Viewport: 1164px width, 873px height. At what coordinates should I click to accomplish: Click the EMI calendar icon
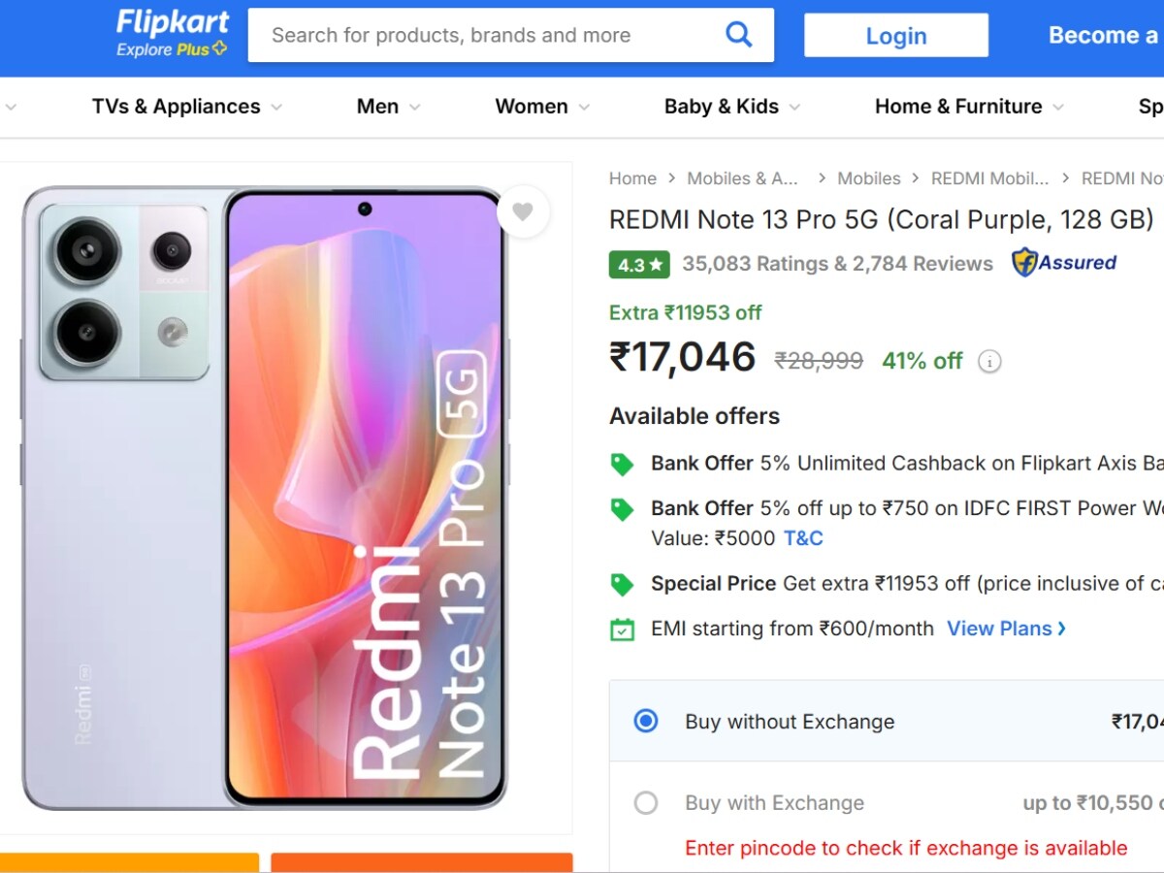pyautogui.click(x=622, y=629)
